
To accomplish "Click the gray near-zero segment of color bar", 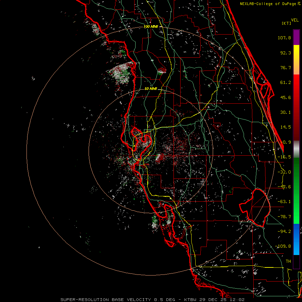I will [296, 149].
